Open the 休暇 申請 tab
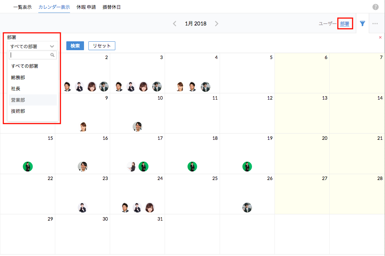The width and height of the screenshot is (385, 256). pos(86,7)
